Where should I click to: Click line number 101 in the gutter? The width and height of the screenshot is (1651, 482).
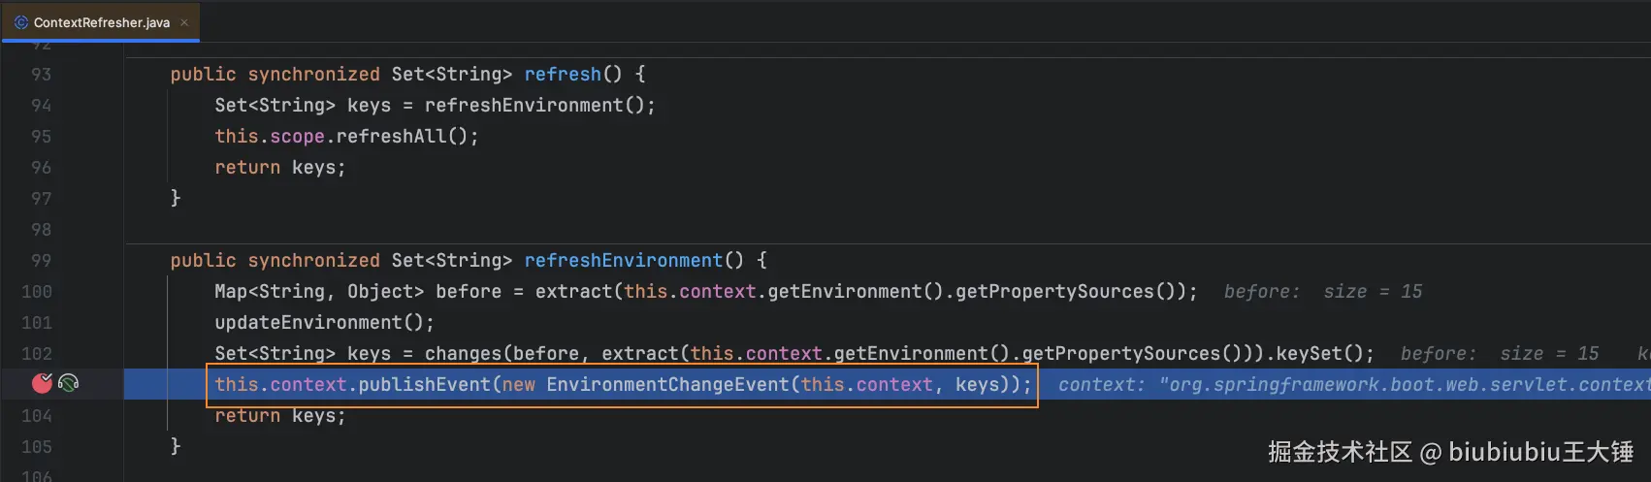37,323
